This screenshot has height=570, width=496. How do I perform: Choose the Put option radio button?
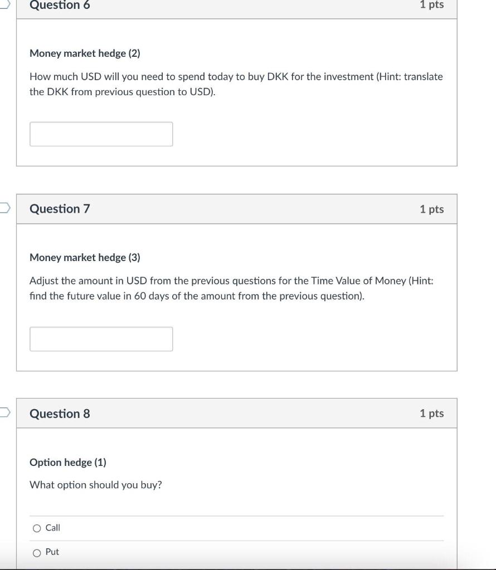click(37, 553)
